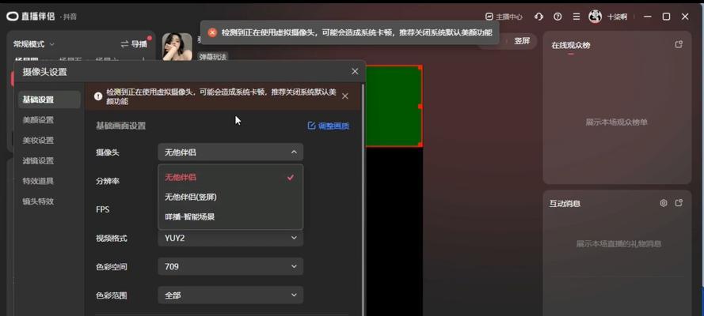Click the camera settings dialog scrollbar

pos(363,199)
